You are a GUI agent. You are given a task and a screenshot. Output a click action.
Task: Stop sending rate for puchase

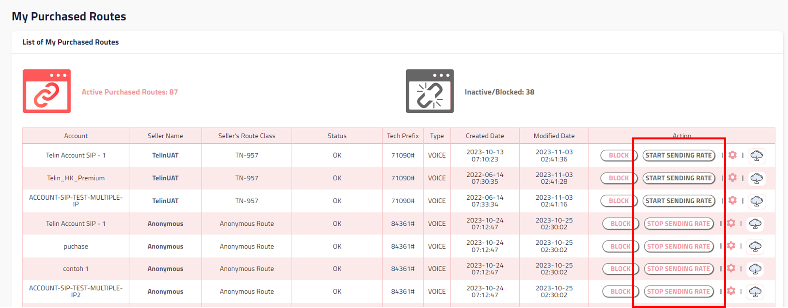tap(678, 246)
